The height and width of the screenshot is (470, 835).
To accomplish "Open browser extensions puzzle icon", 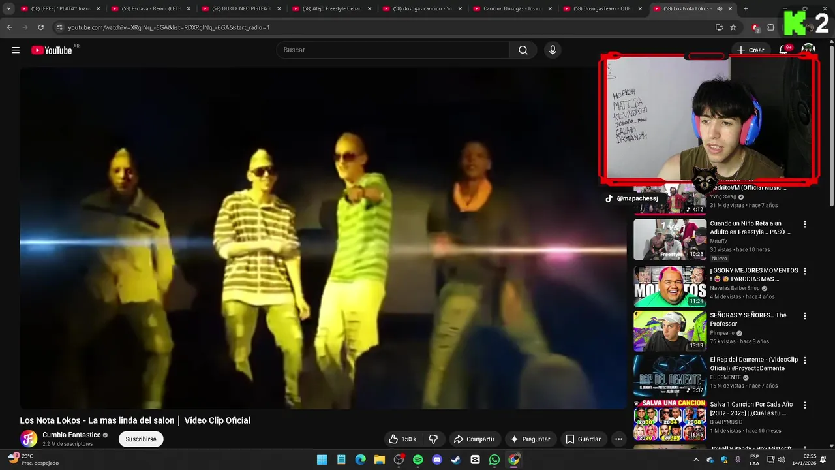I will [x=771, y=27].
